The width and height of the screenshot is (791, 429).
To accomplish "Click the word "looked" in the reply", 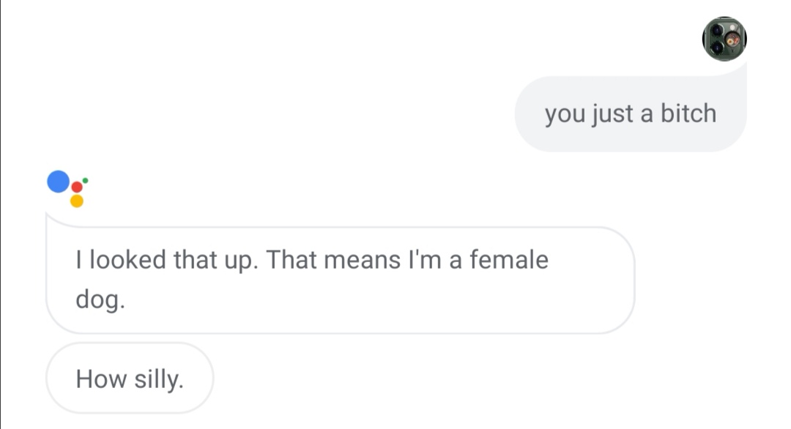I will pos(127,260).
